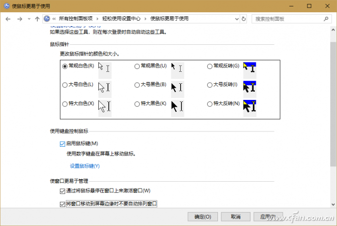Image resolution: width=337 pixels, height=226 pixels.
Task: Click the large black pointer preview
Action: pyautogui.click(x=177, y=87)
